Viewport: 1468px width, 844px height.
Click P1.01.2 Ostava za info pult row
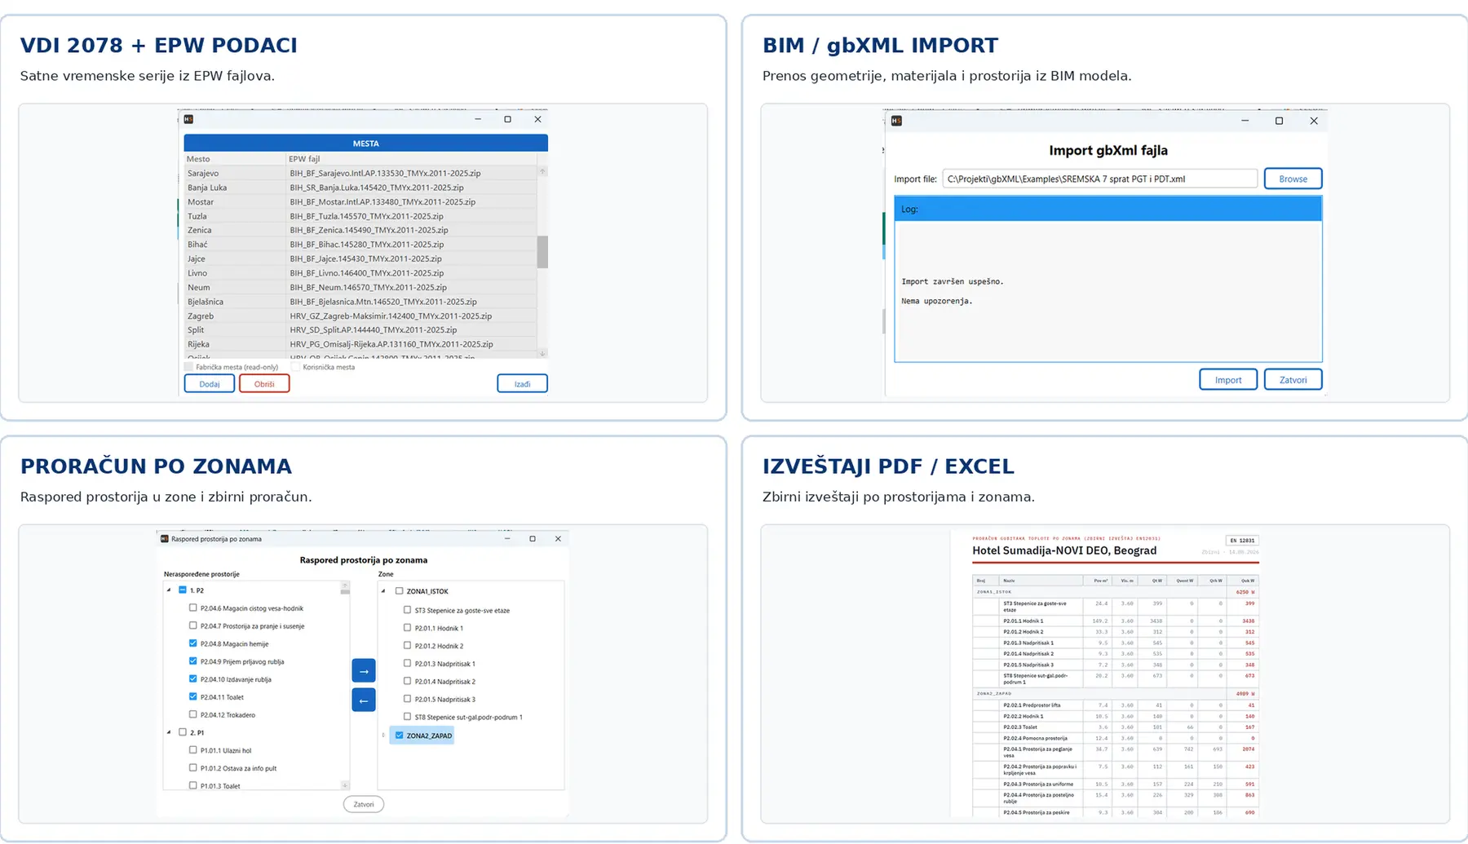point(238,768)
